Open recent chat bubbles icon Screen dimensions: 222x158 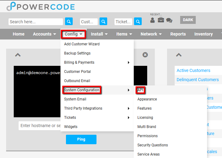(169, 20)
